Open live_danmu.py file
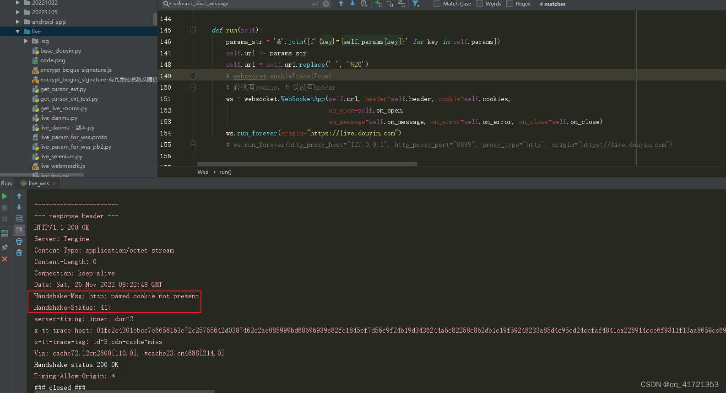Viewport: 726px width, 393px height. (59, 118)
